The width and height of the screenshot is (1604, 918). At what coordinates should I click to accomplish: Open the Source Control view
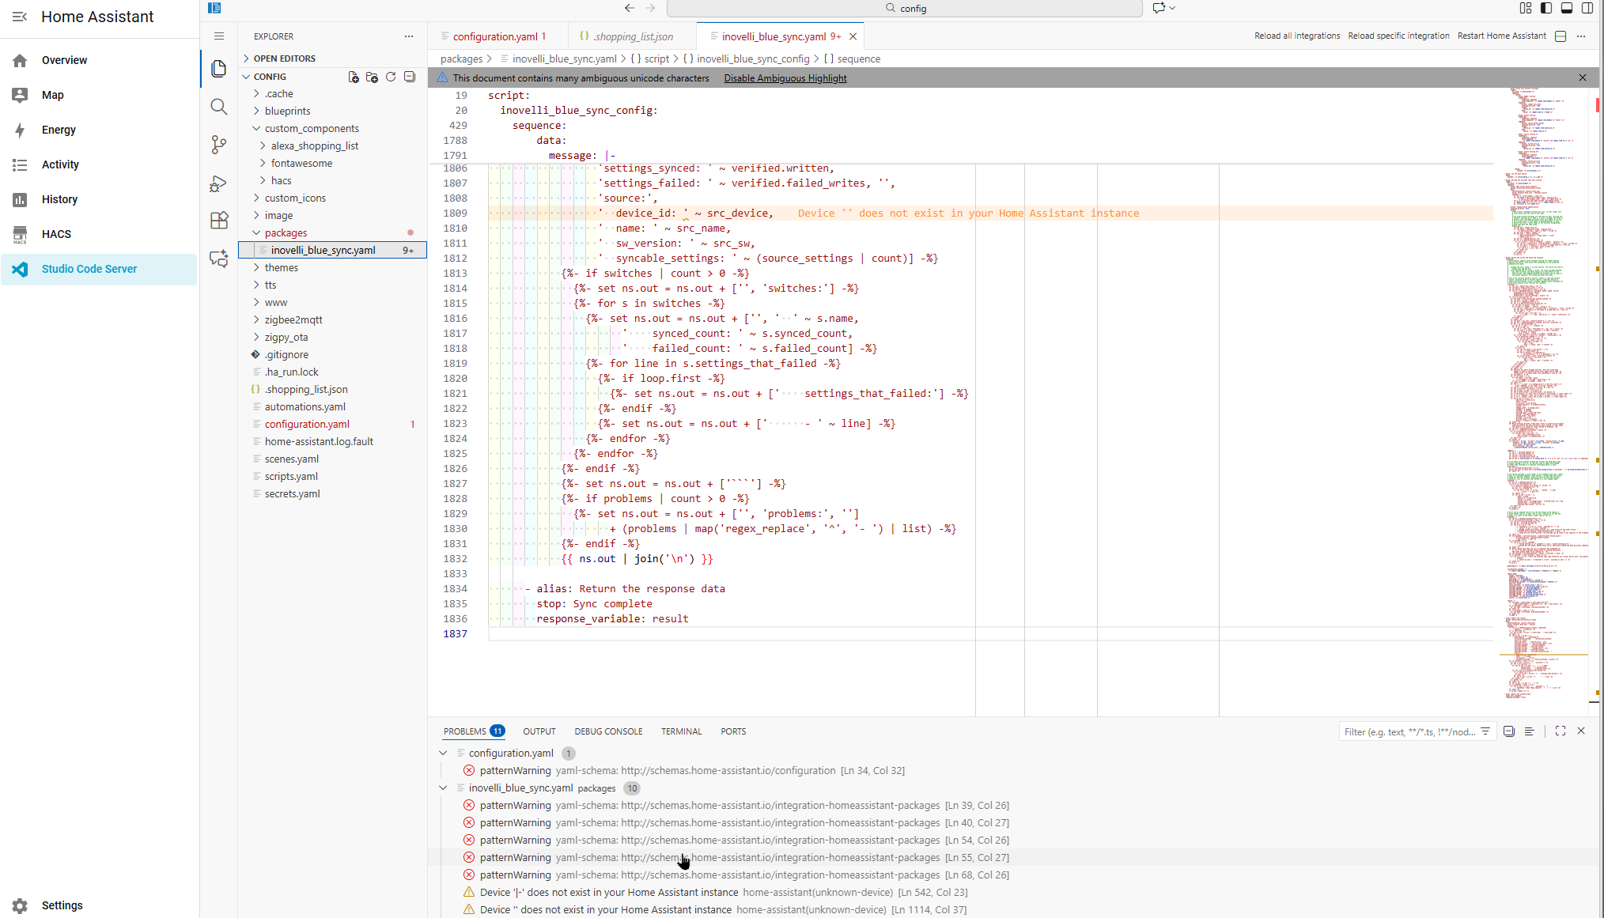tap(219, 145)
